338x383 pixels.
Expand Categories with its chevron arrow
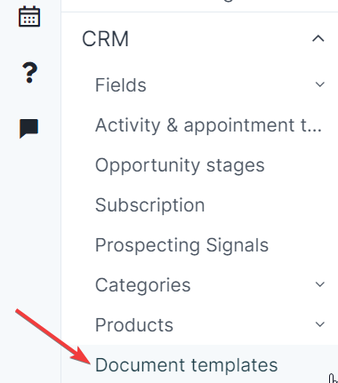(320, 284)
